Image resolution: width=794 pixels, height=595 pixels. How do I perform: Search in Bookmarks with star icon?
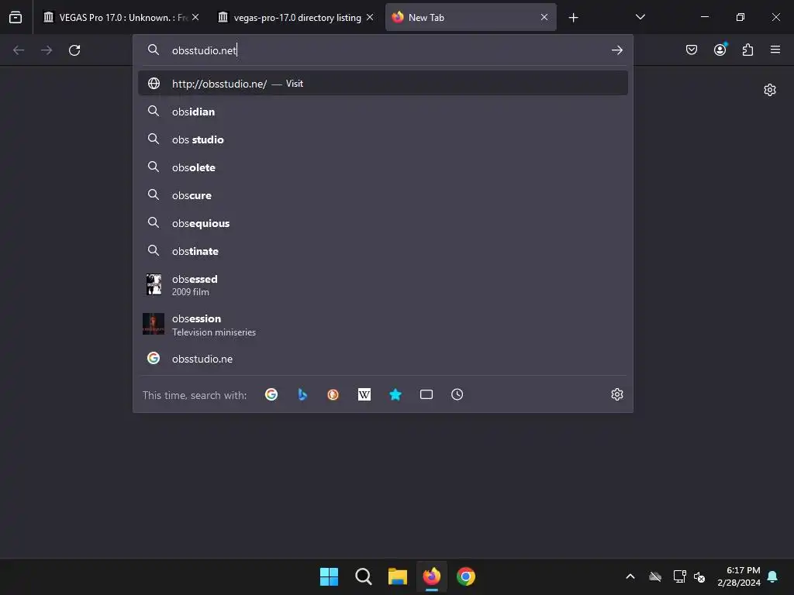point(395,394)
